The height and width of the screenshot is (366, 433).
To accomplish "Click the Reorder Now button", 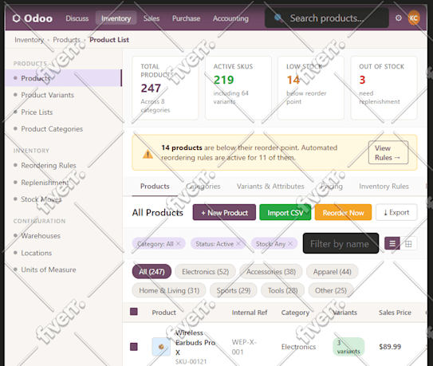I will coord(343,213).
